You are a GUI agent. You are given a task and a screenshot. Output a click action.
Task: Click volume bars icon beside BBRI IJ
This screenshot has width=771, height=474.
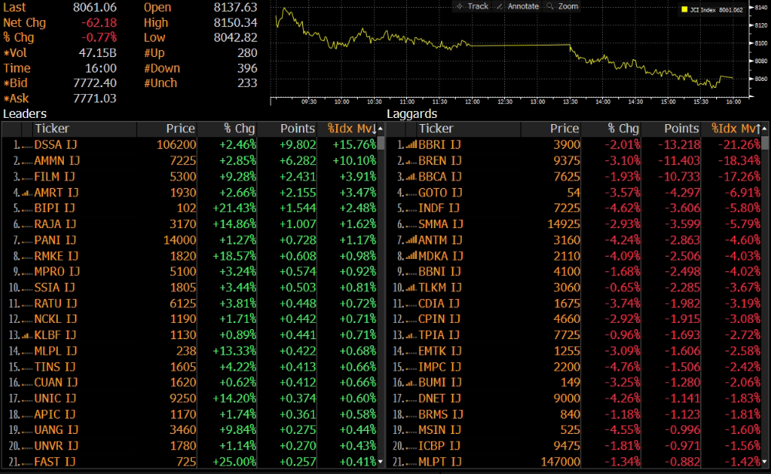pos(411,144)
